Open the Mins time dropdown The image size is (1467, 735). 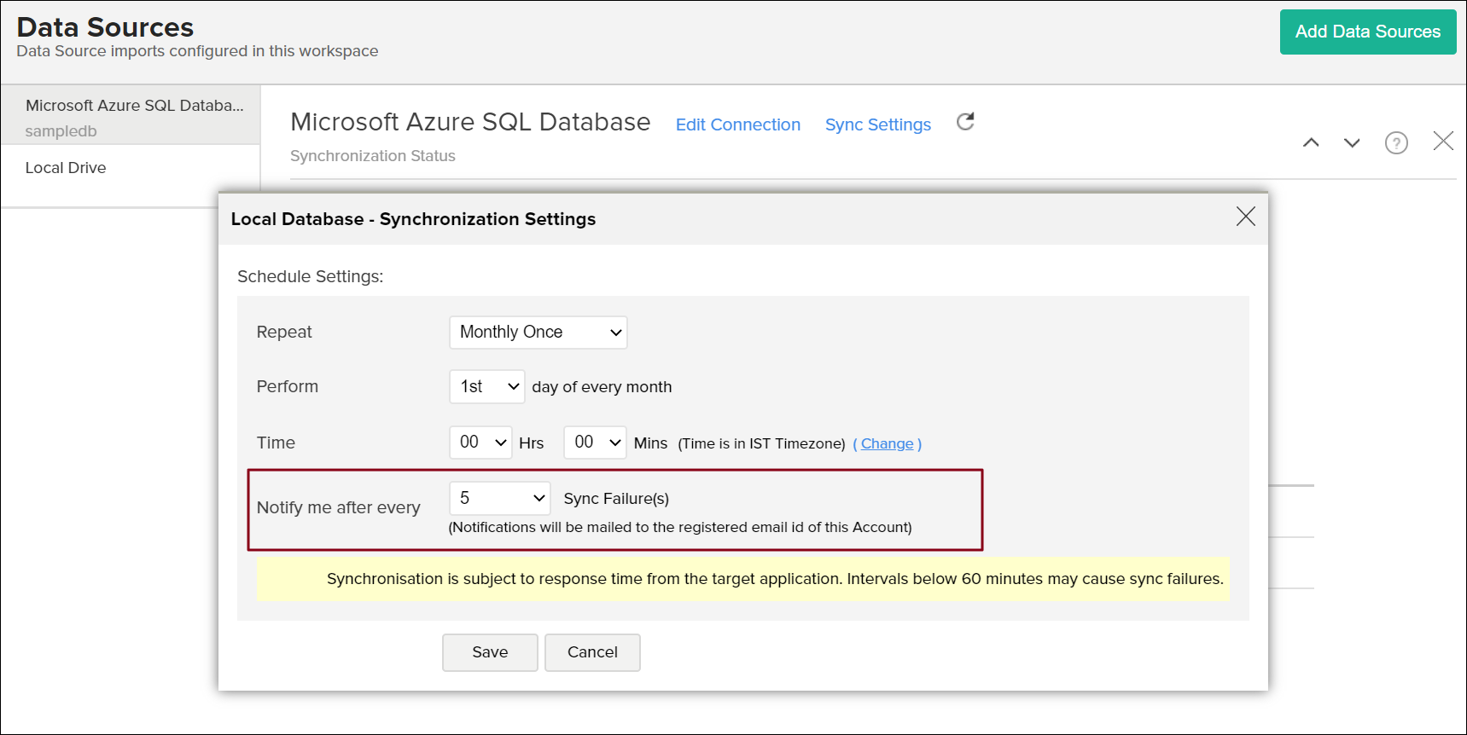tap(595, 443)
